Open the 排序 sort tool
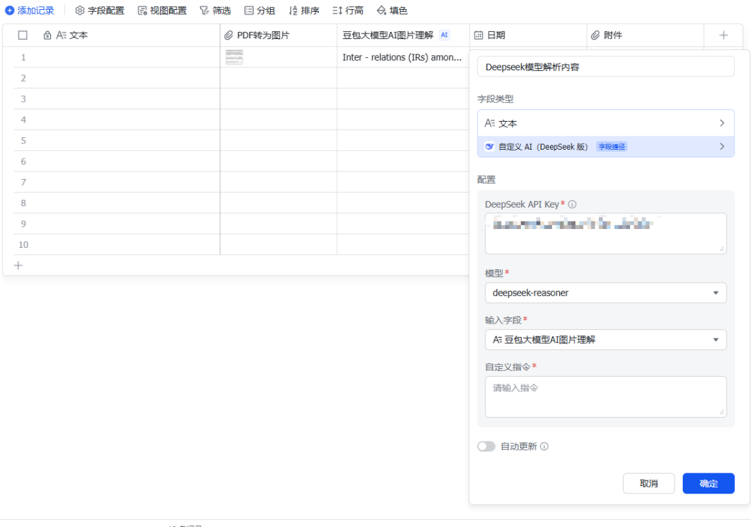The image size is (751, 527). [x=304, y=10]
